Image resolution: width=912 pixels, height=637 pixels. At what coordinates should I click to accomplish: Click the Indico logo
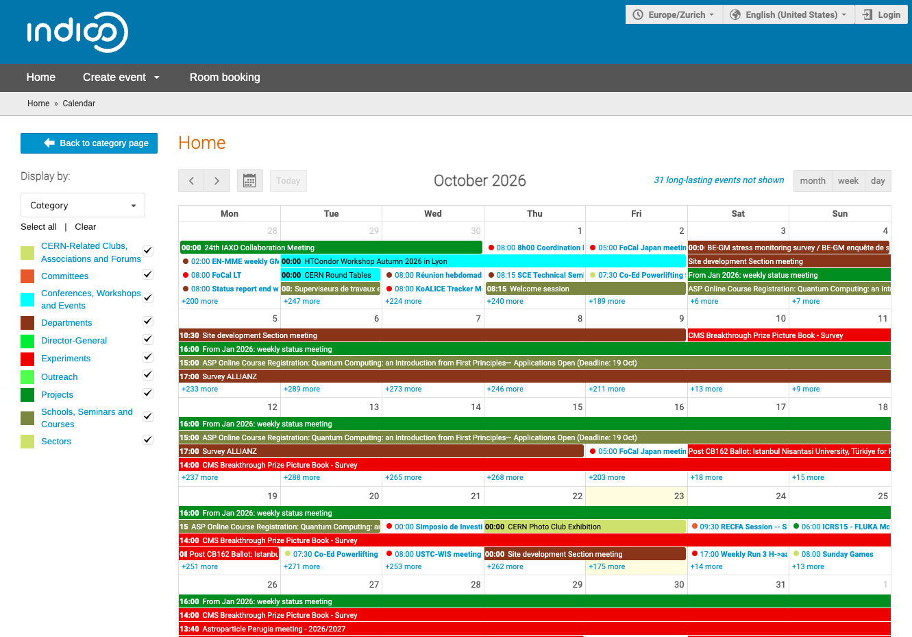click(77, 32)
